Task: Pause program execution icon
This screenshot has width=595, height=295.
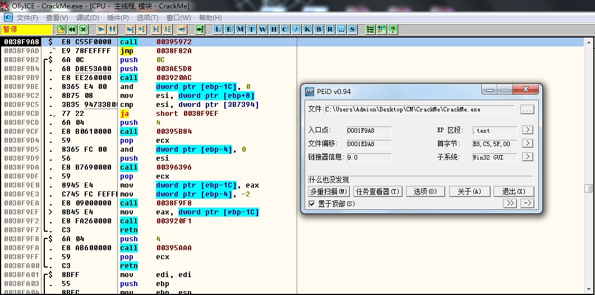Action: pyautogui.click(x=113, y=30)
